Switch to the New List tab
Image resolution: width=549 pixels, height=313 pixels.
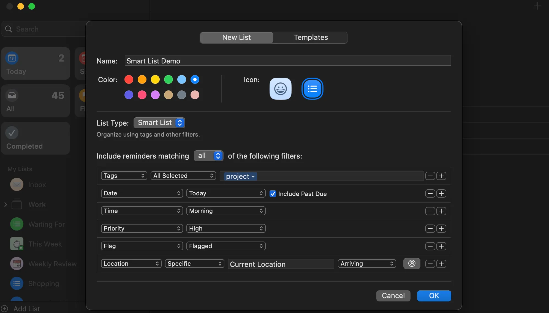click(236, 37)
